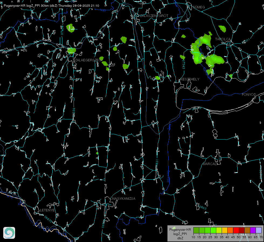Viewport: 264px width, 242px height.
Task: Select the NAGYKANIZSA city label
Action: coord(124,198)
